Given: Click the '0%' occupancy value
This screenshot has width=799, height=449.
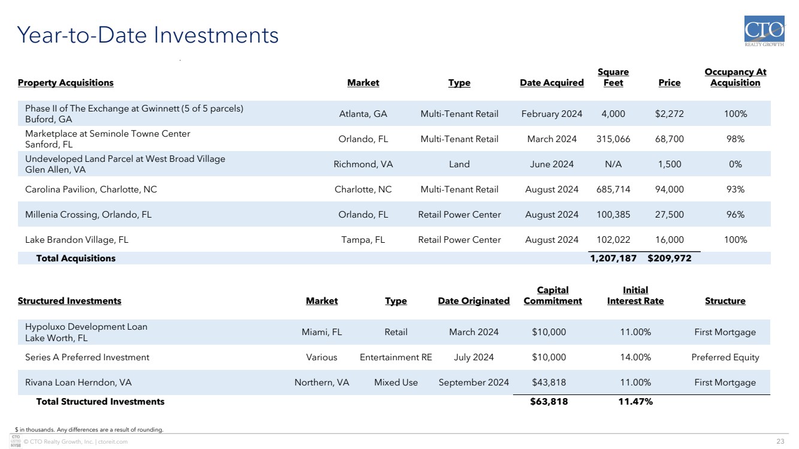Looking at the screenshot, I should (735, 164).
